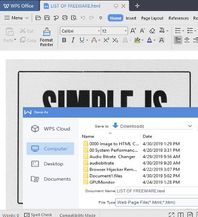198x217 pixels.
Task: Click the text highlight color button
Action: point(137,40)
